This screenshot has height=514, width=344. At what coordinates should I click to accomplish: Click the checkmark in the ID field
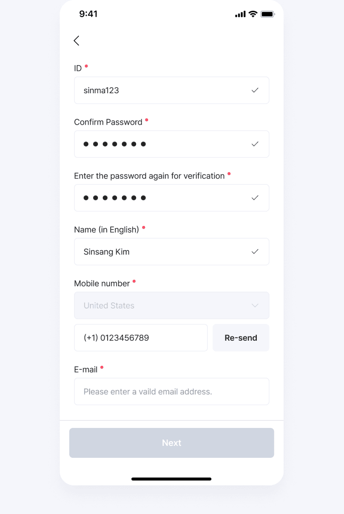255,90
